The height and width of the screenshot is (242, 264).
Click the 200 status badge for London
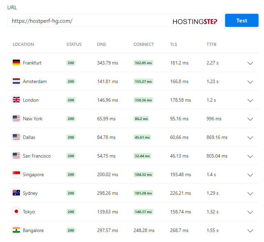coord(71,100)
